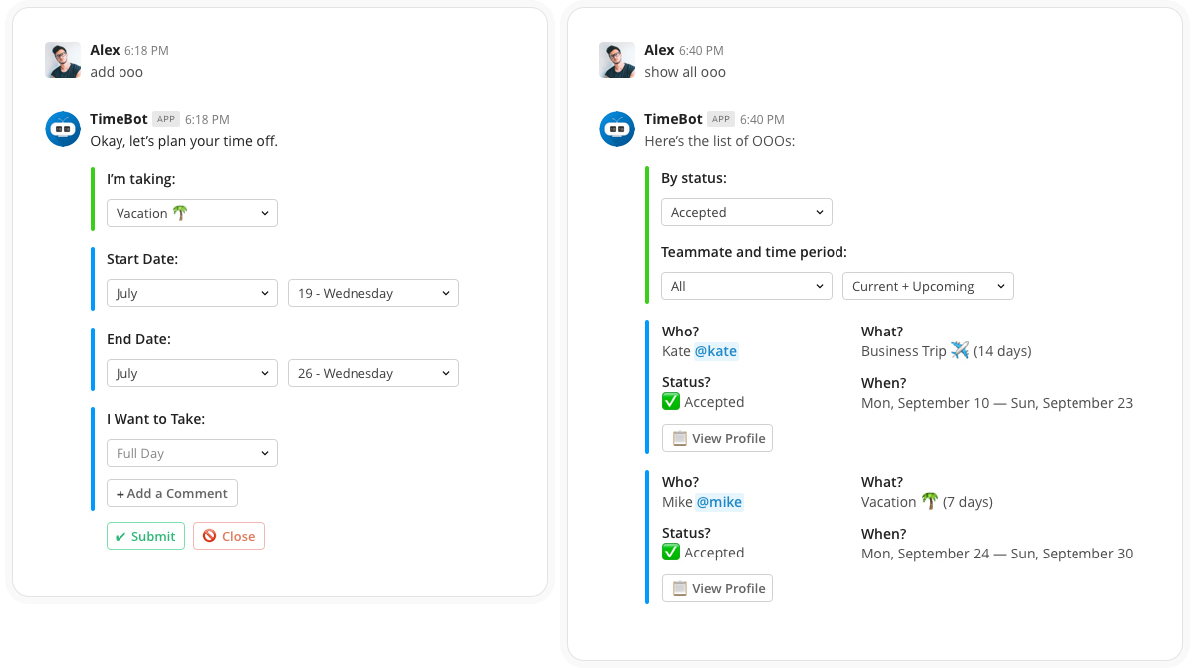
Task: View Profile for Mike's vacation entry
Action: point(718,588)
